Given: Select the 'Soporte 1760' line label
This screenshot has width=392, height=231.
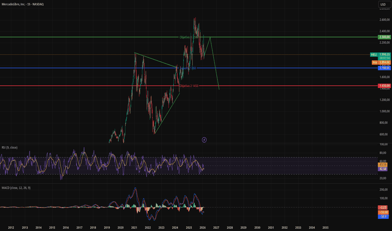Looking at the screenshot, I should [x=188, y=68].
